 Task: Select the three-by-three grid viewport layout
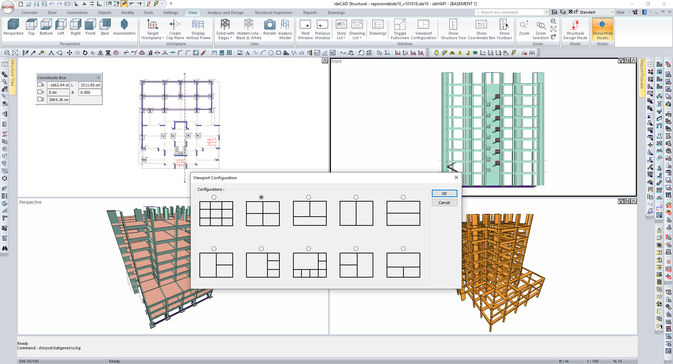tap(214, 197)
